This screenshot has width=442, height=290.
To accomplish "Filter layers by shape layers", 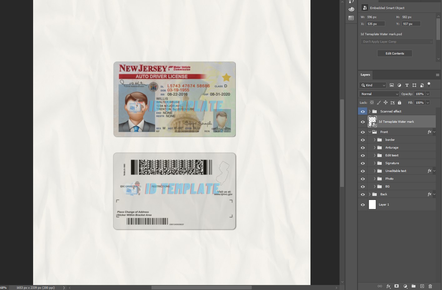I will pyautogui.click(x=414, y=85).
